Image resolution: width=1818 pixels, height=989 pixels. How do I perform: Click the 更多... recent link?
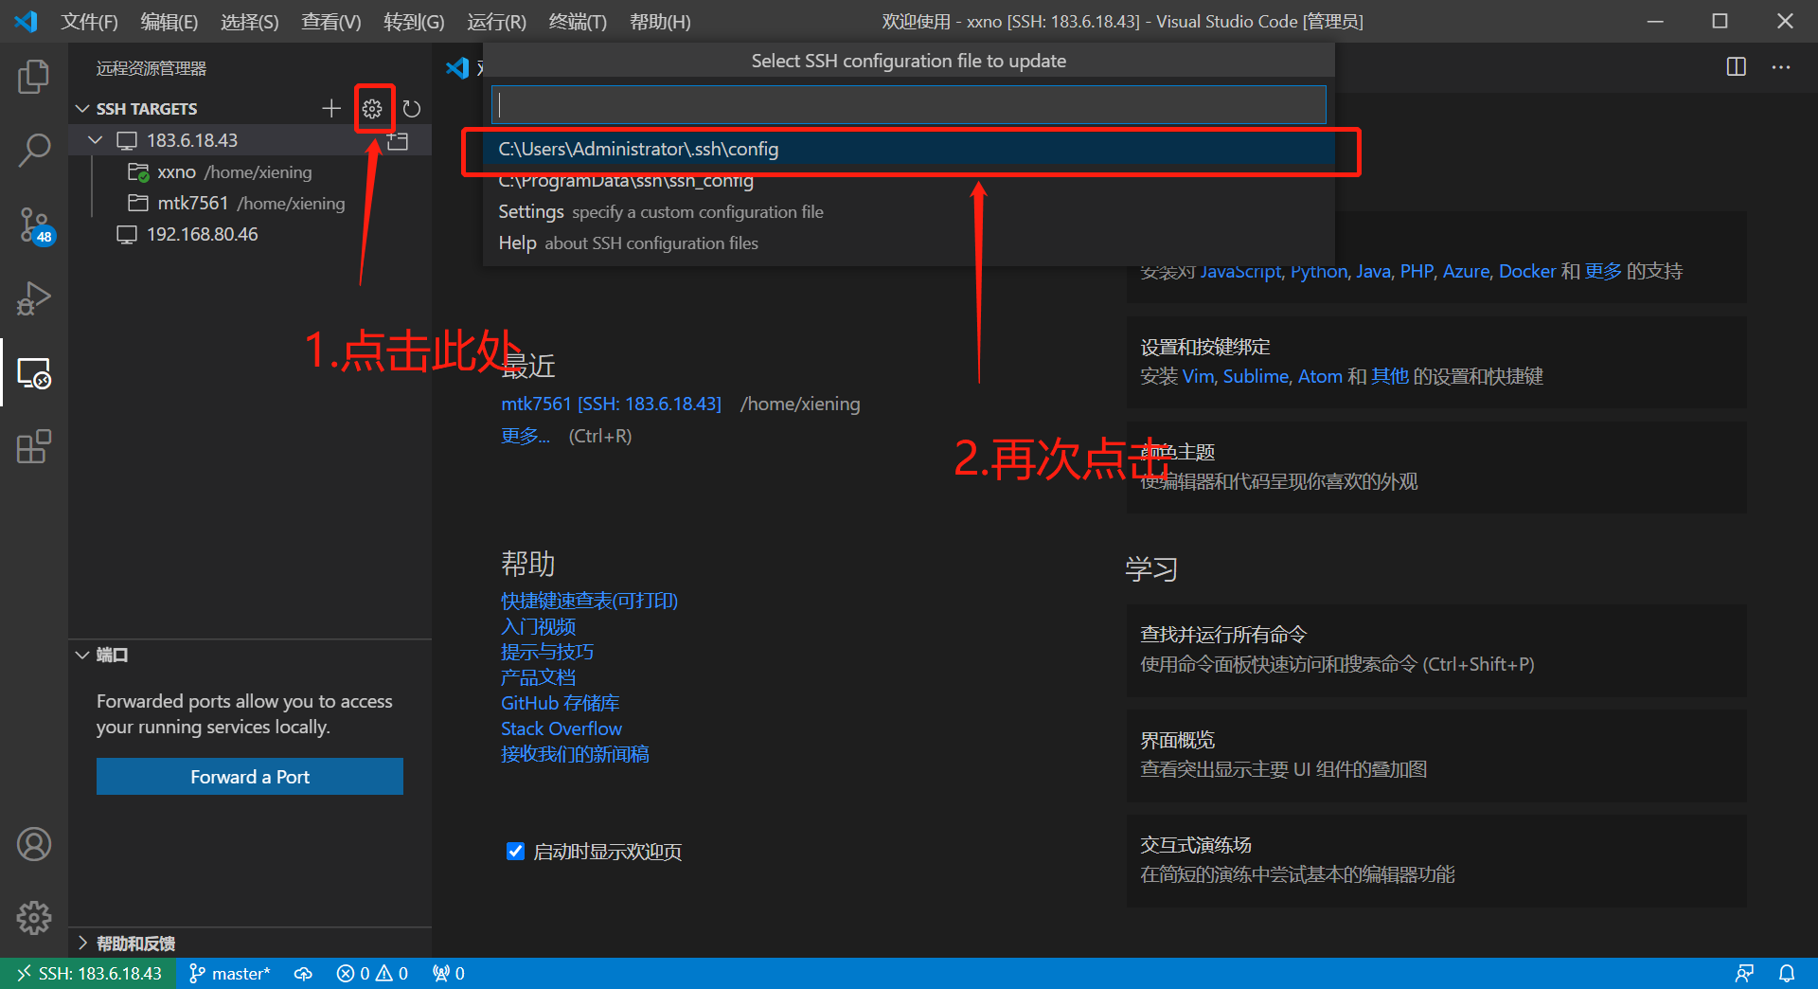click(526, 436)
